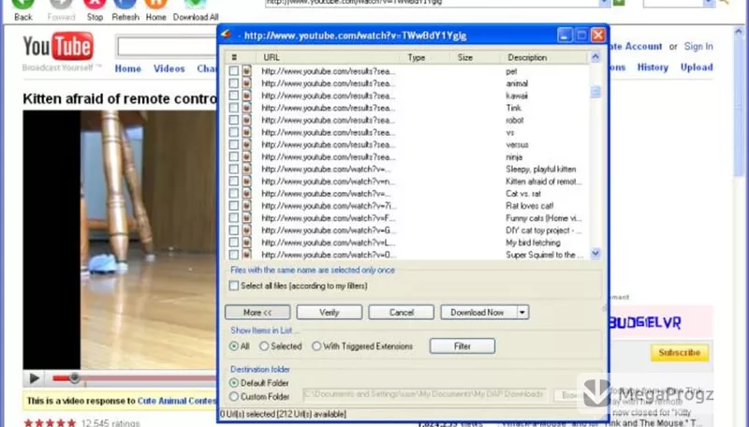Click the YouTube logo
Screen dimensions: 749x427
[58, 46]
